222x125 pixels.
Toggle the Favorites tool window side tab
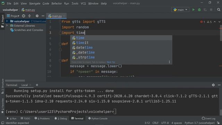click(2, 106)
